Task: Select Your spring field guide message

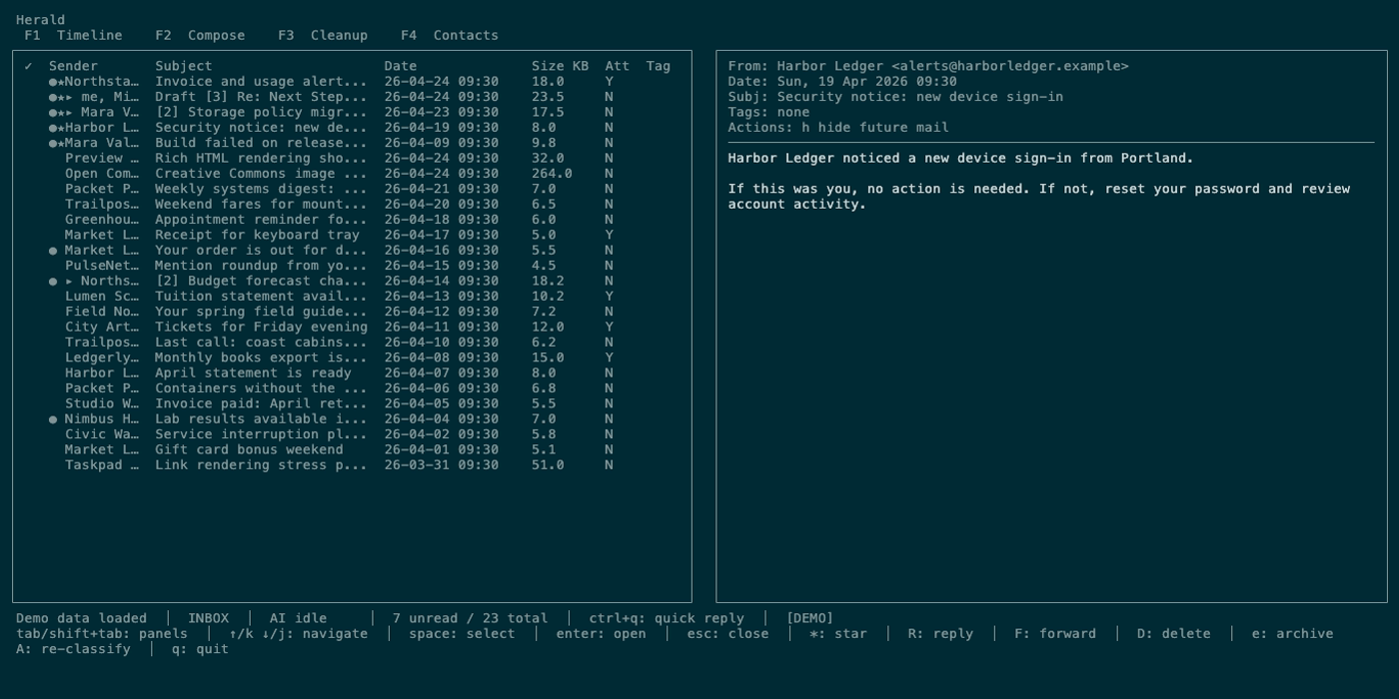Action: [x=352, y=312]
